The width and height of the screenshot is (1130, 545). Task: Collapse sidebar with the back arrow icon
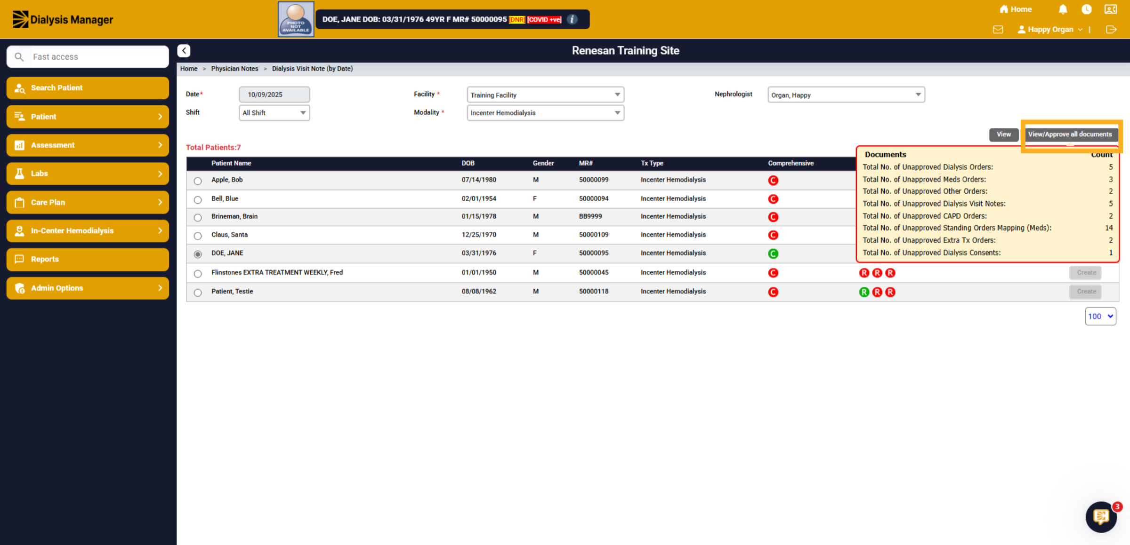pos(184,51)
